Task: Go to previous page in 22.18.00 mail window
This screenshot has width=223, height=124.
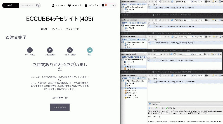Action: tap(152, 75)
